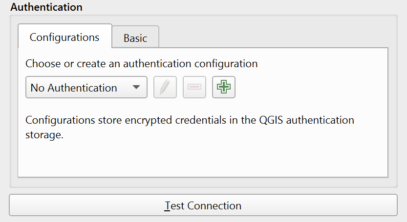
Task: Open the No Authentication combo box
Action: point(86,88)
